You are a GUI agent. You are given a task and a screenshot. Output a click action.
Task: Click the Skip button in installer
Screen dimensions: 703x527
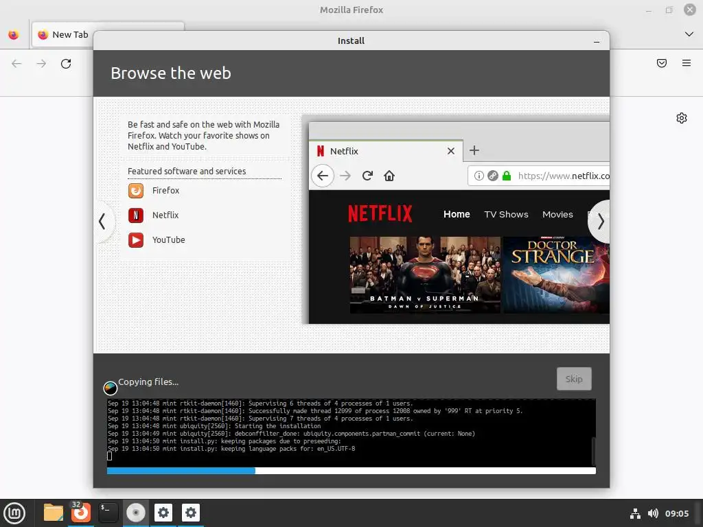coord(574,379)
